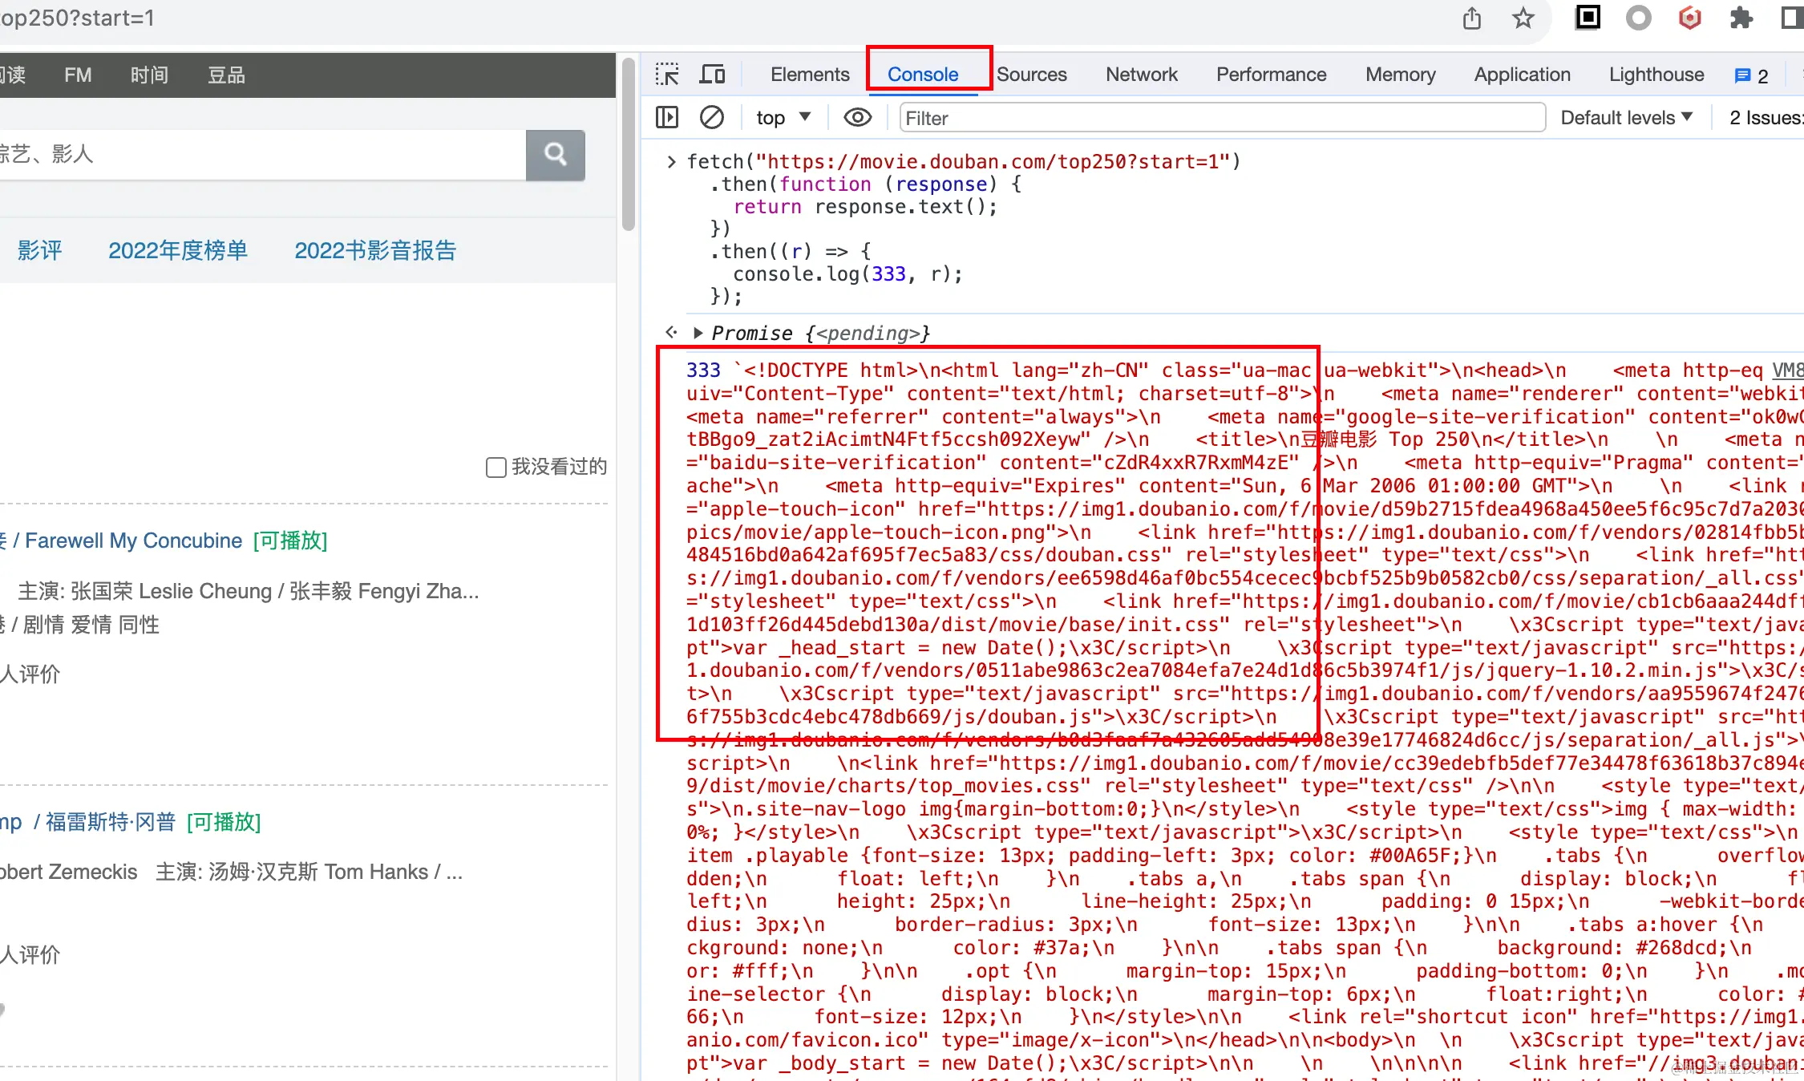Expand the Promise pending object
This screenshot has height=1081, width=1804.
point(698,333)
